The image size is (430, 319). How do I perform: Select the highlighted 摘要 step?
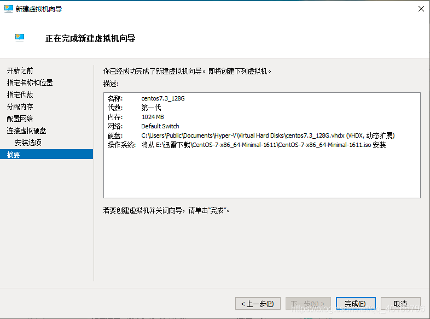(x=47, y=154)
